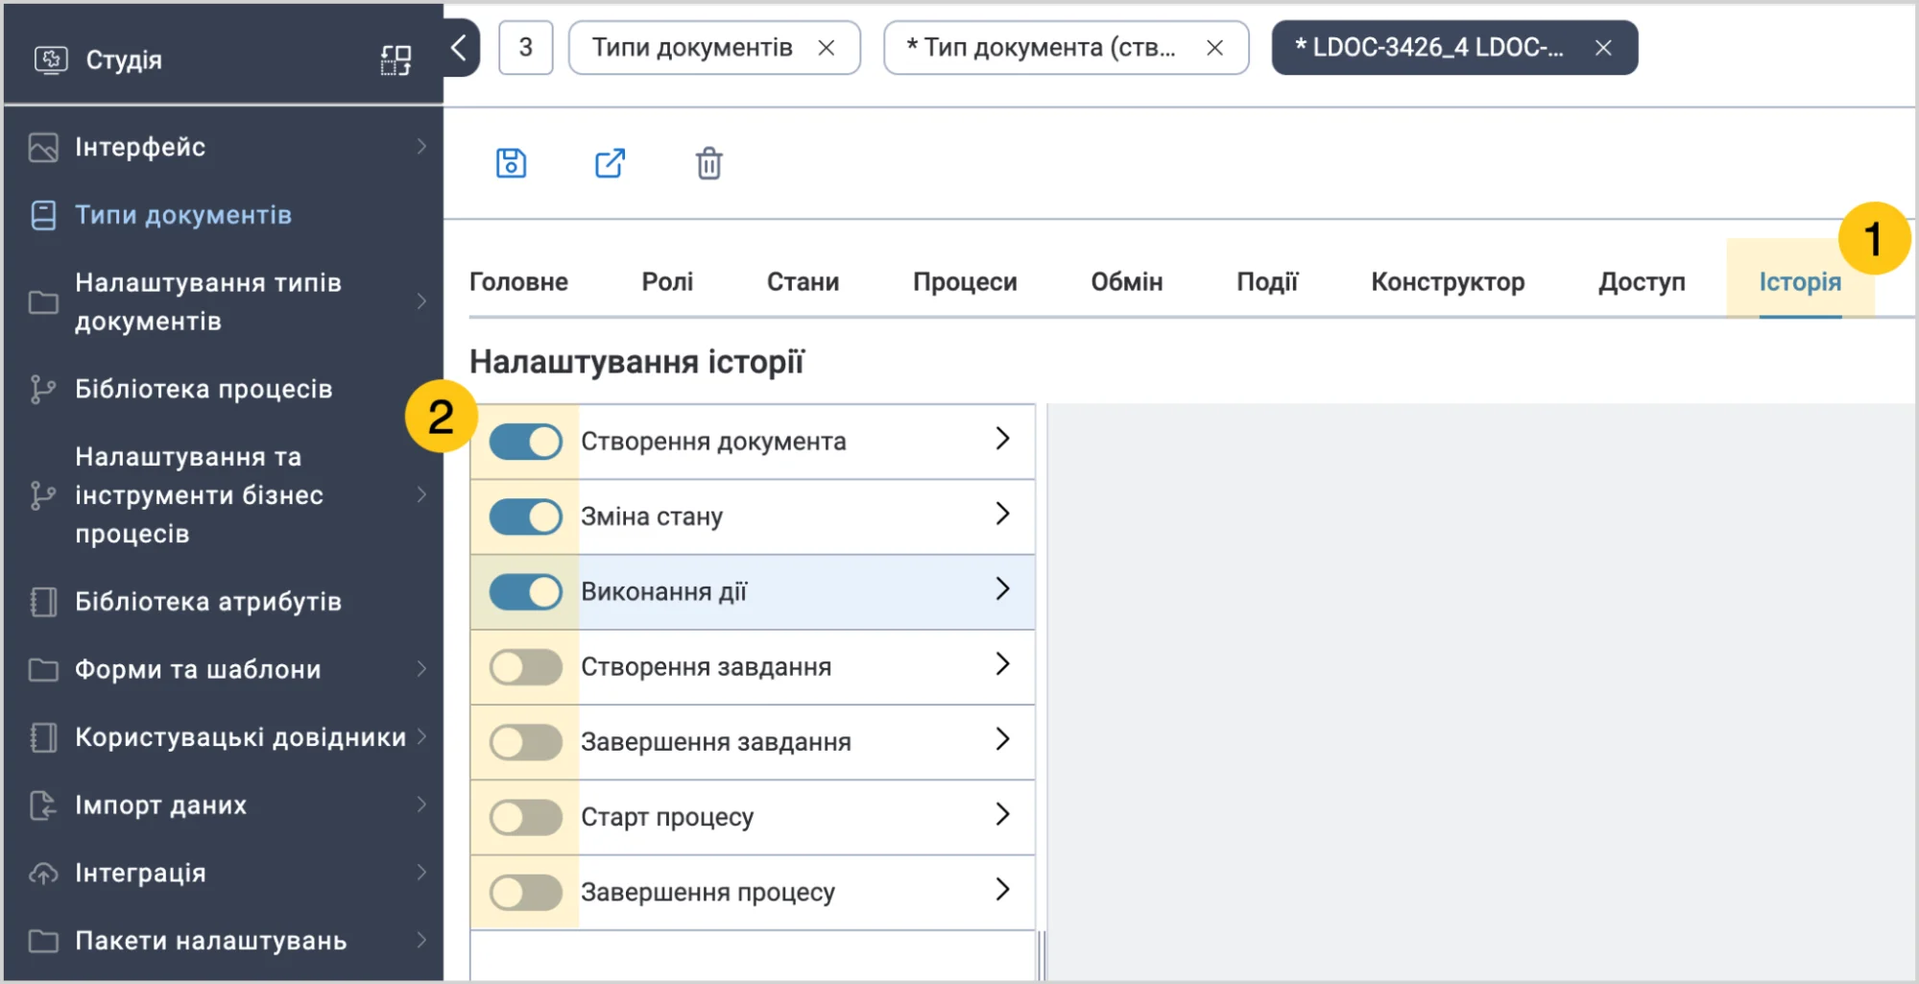Expand the Зміна стану row chevron
This screenshot has height=984, width=1919.
click(1002, 514)
